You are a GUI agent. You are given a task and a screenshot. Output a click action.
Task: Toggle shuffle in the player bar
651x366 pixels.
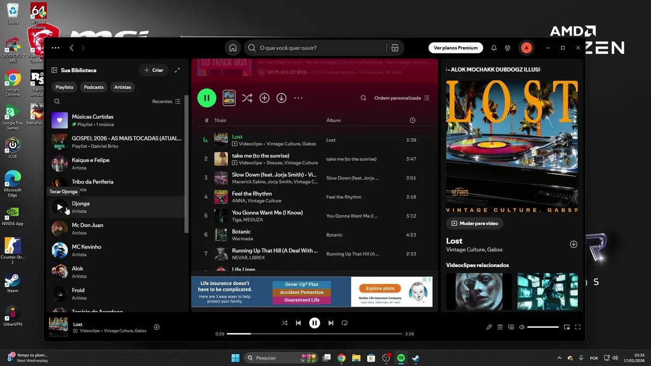(x=284, y=323)
